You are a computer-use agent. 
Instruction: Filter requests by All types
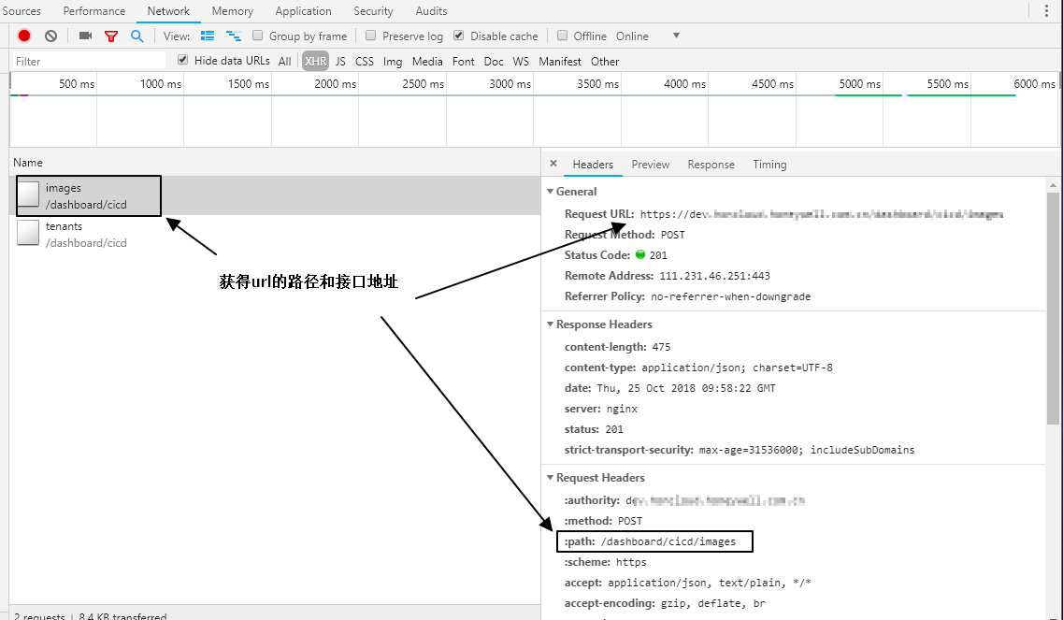point(285,61)
